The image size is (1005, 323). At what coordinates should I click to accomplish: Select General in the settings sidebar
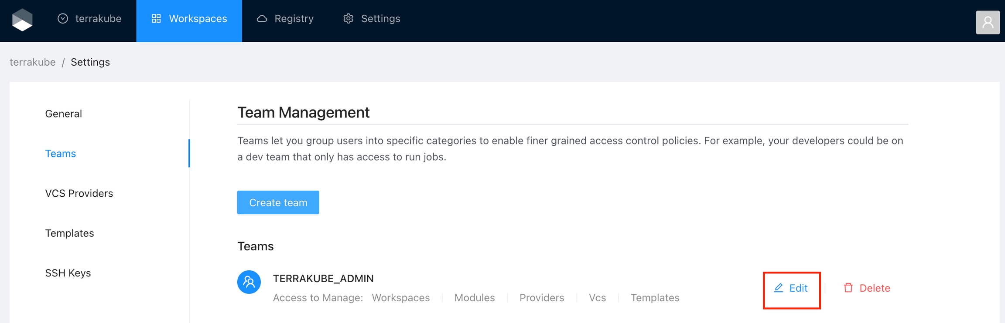[64, 114]
